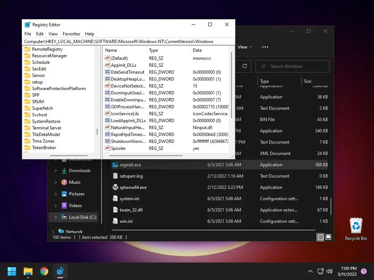The width and height of the screenshot is (374, 280).
Task: Select the SecEdit key
Action: click(x=39, y=69)
